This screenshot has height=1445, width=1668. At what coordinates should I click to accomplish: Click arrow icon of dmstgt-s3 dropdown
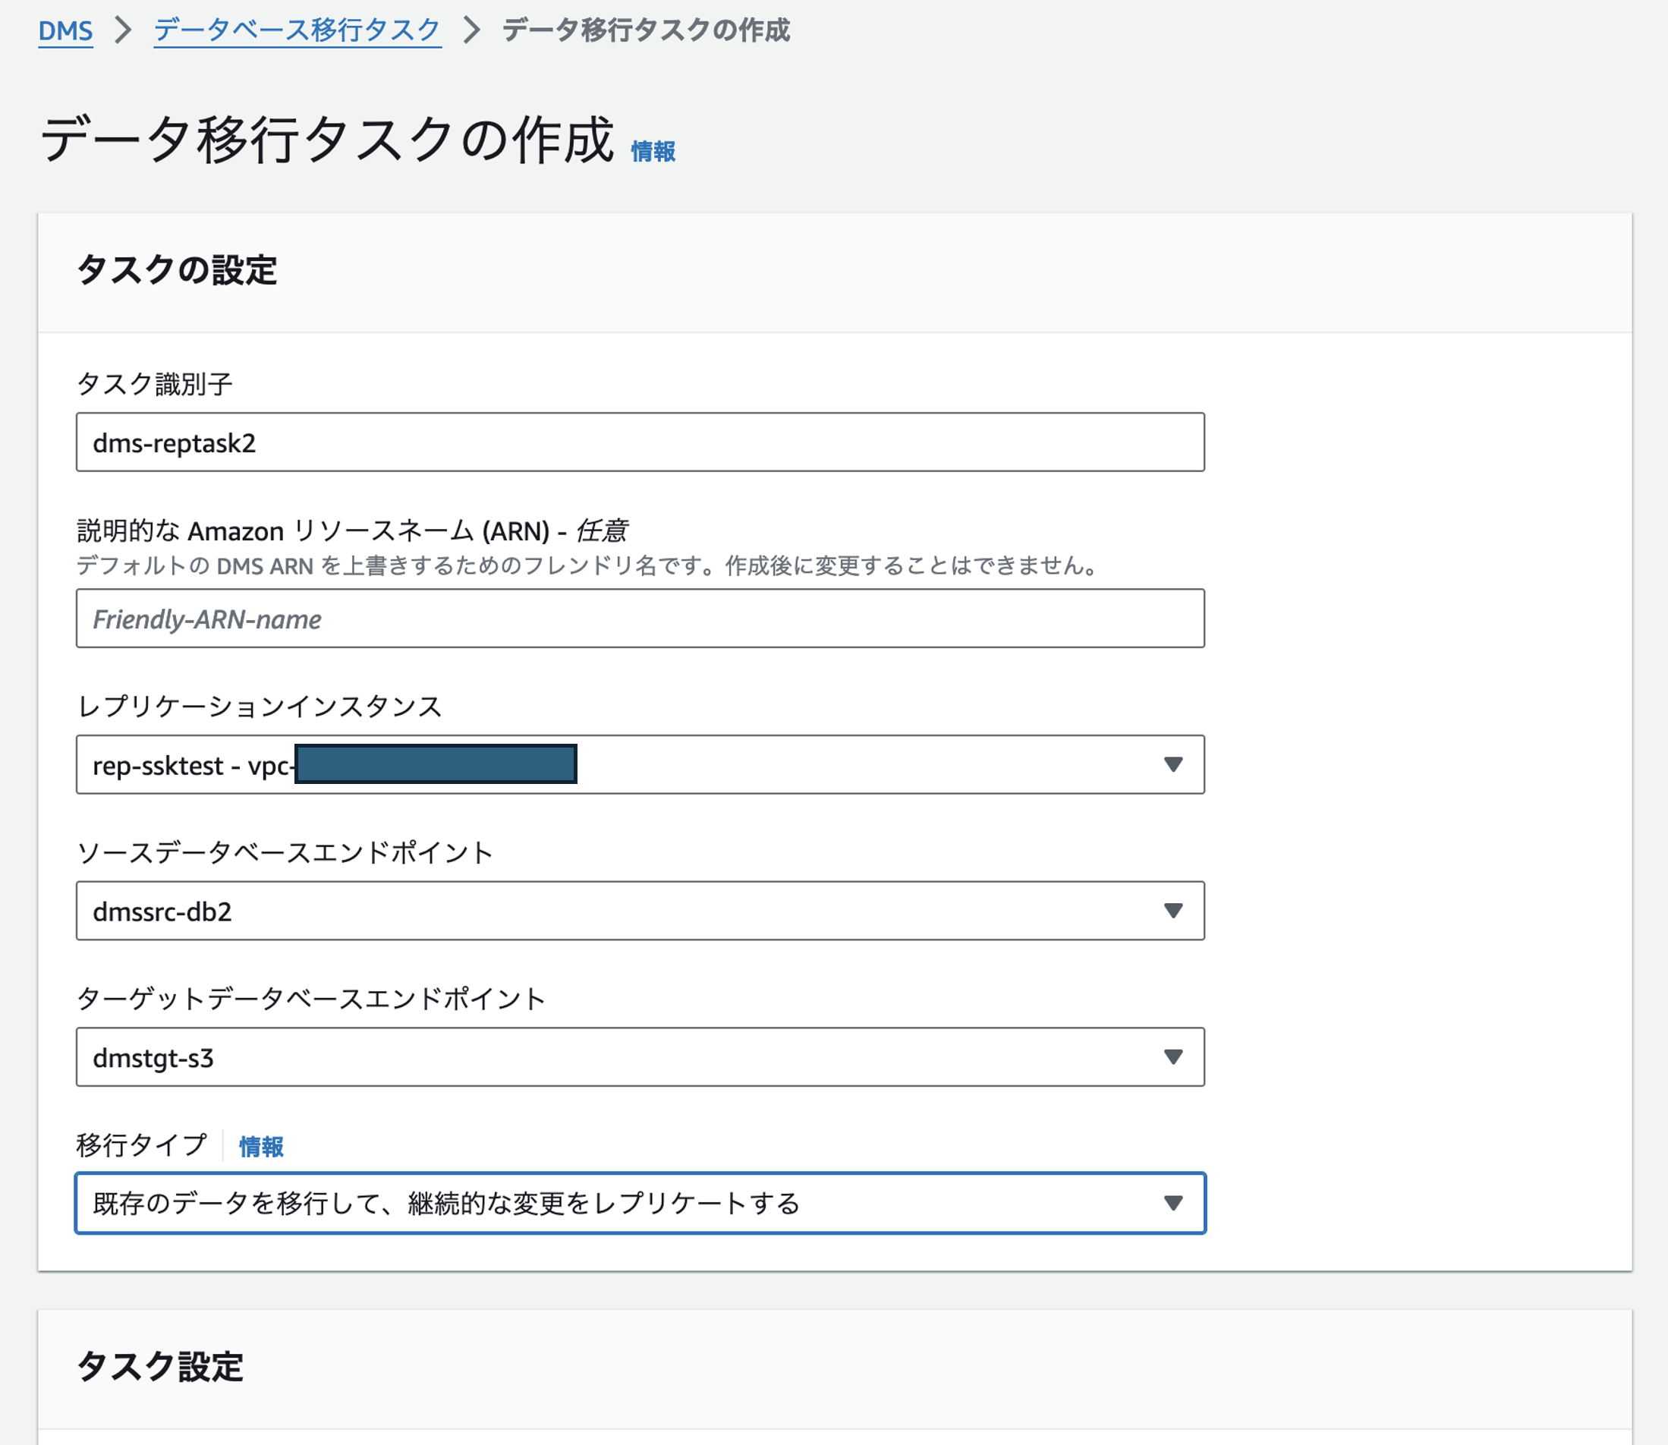[1173, 1057]
